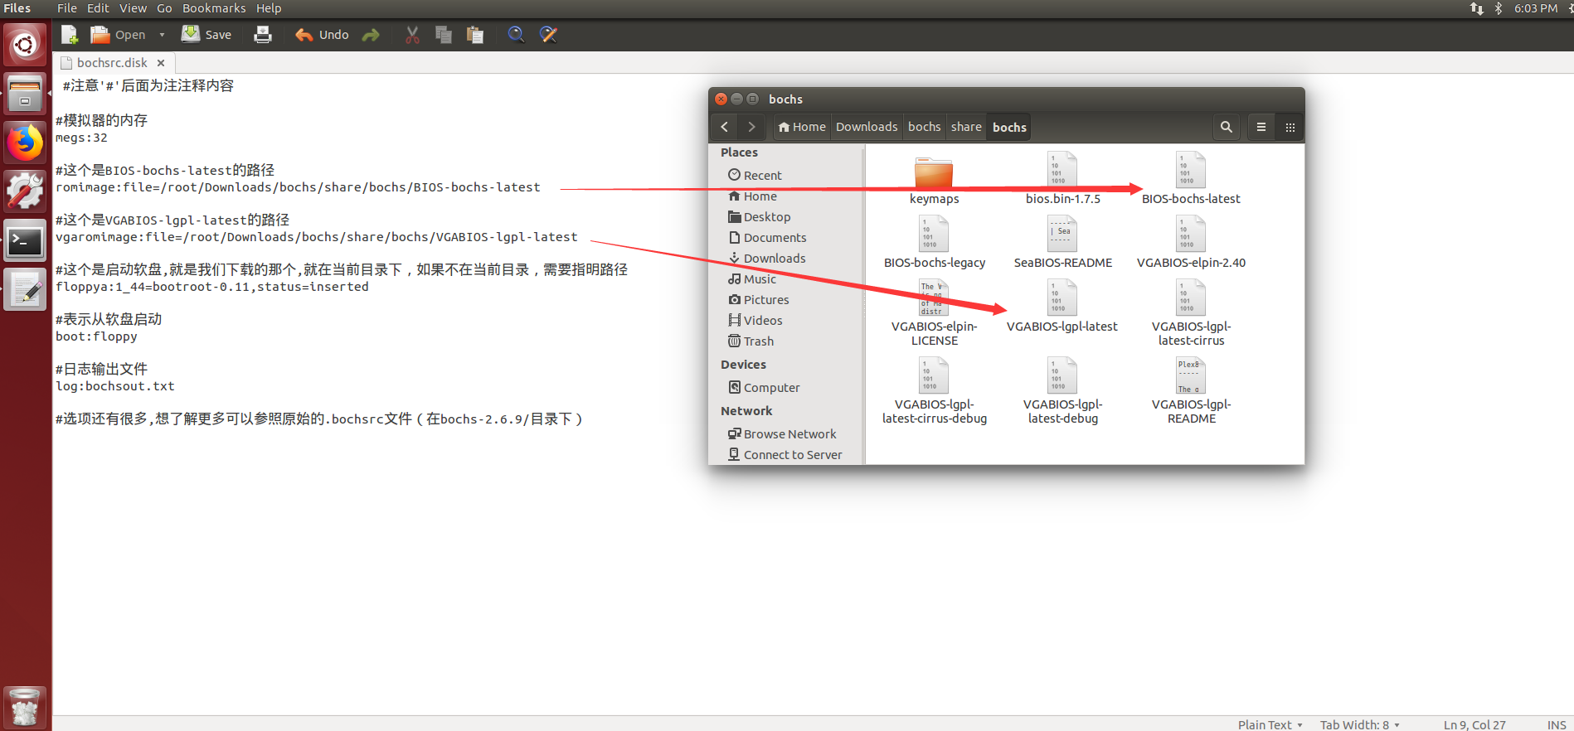
Task: Open the Plain Text language dropdown
Action: pyautogui.click(x=1270, y=724)
